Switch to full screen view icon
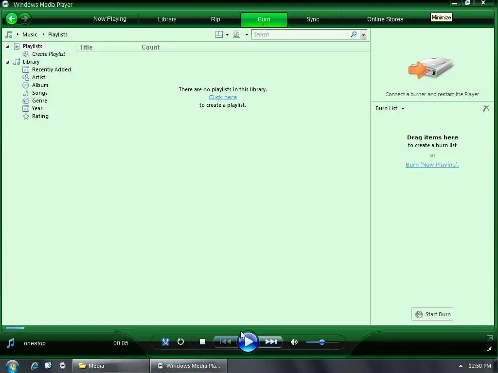The height and width of the screenshot is (373, 498). pos(489,338)
